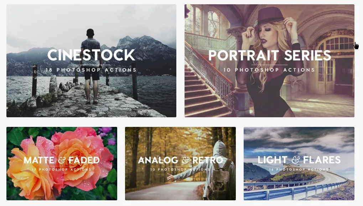This screenshot has height=206, width=363.
Task: Select the Analog & Retro "10 Photoshop Actions" subtitle
Action: 180,169
